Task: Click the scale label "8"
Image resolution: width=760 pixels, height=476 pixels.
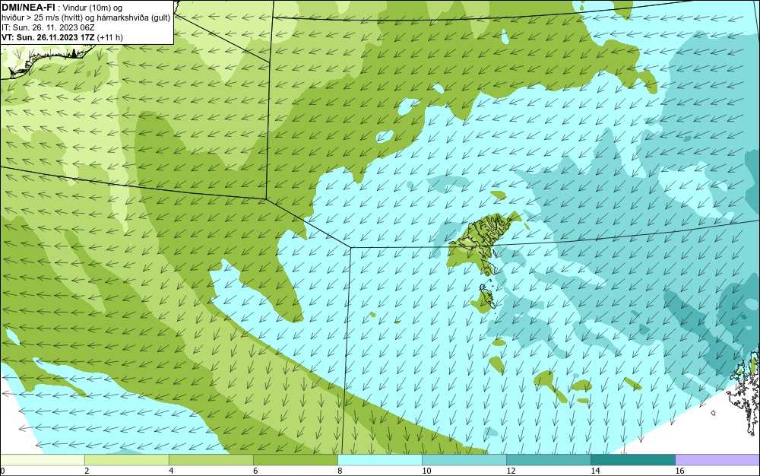Action: (340, 471)
